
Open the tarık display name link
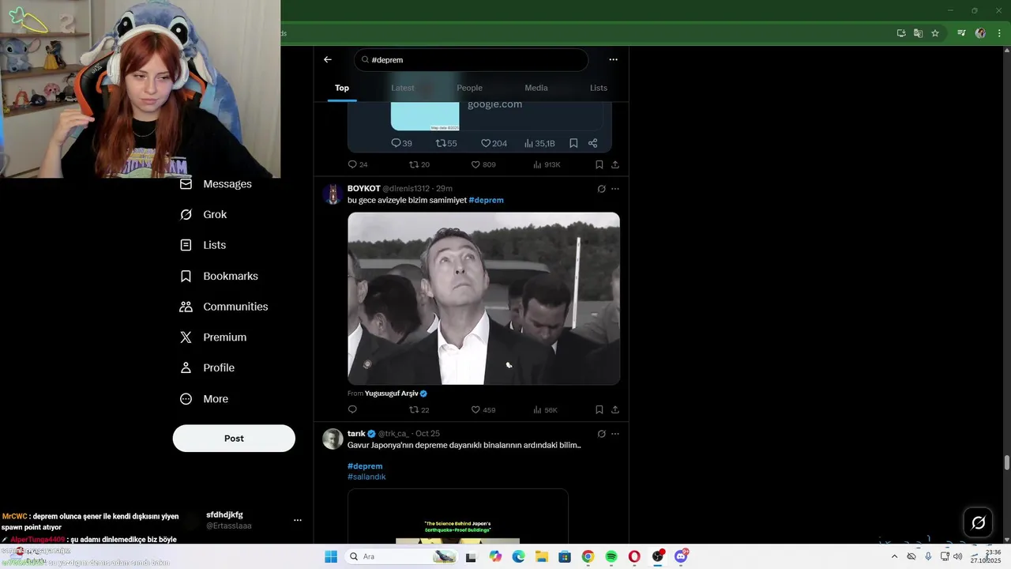[x=356, y=434]
